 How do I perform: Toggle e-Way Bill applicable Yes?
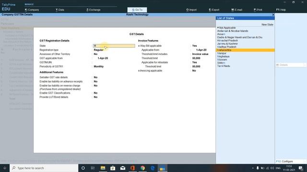(194, 46)
